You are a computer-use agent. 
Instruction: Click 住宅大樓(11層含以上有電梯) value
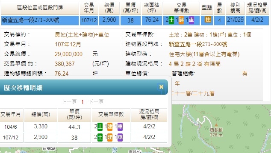pyautogui.click(x=204, y=54)
